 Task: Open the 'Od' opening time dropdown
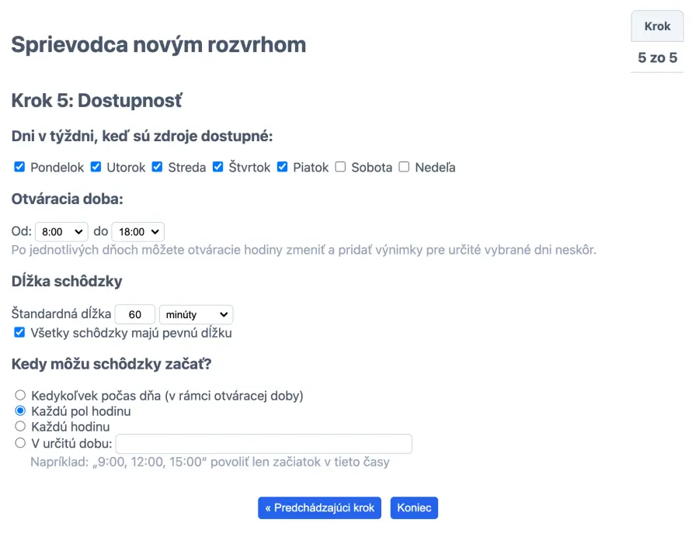(61, 231)
